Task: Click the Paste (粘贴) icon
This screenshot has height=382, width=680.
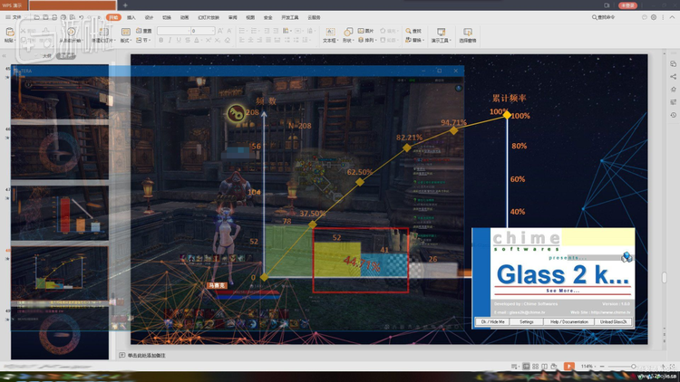Action: tap(9, 32)
